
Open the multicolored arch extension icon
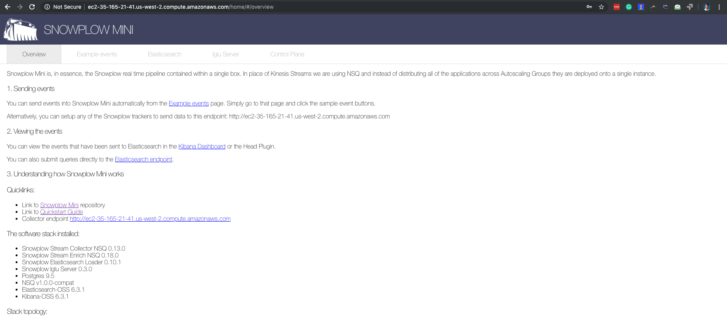[x=653, y=7]
